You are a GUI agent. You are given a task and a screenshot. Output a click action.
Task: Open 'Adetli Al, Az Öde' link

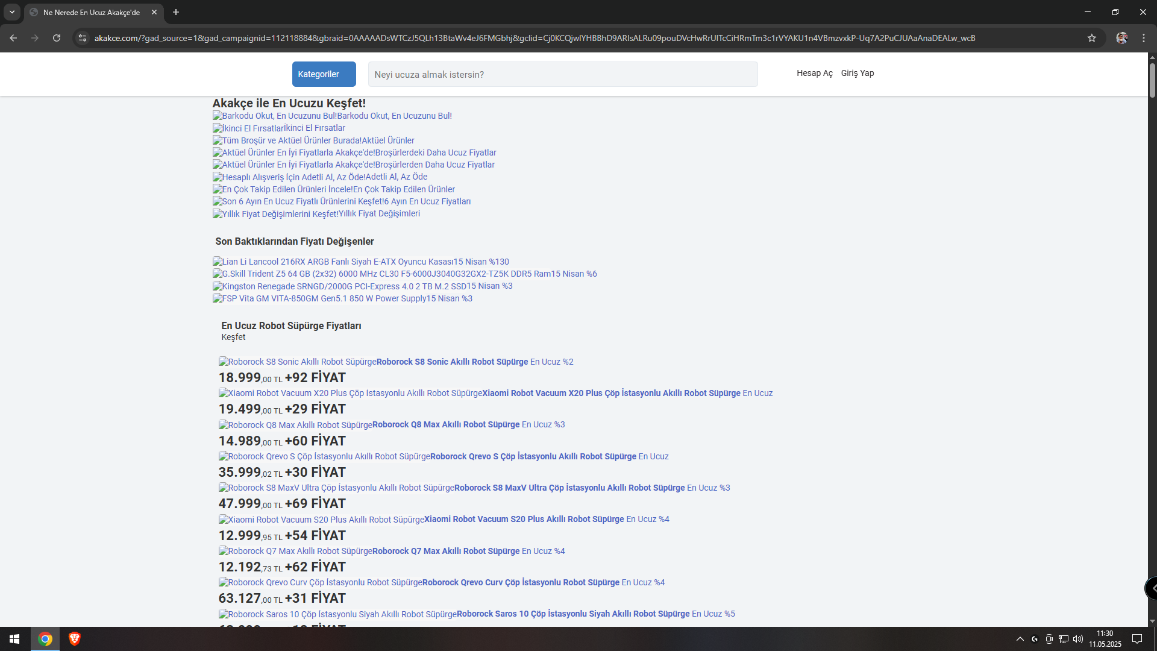point(320,177)
